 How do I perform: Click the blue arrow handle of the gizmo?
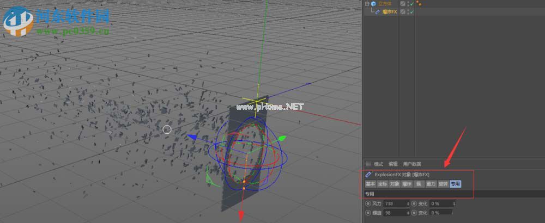coord(192,138)
